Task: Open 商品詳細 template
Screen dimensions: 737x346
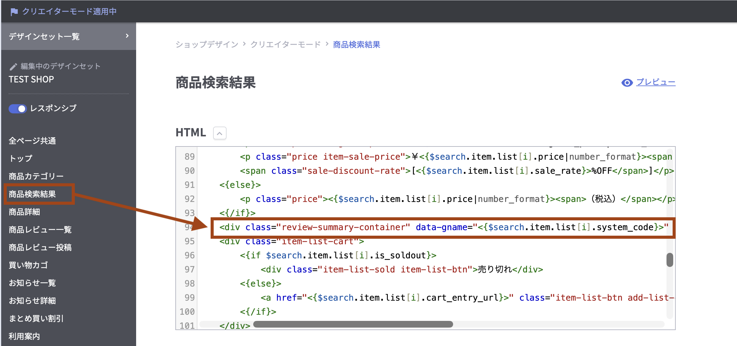Action: [24, 212]
